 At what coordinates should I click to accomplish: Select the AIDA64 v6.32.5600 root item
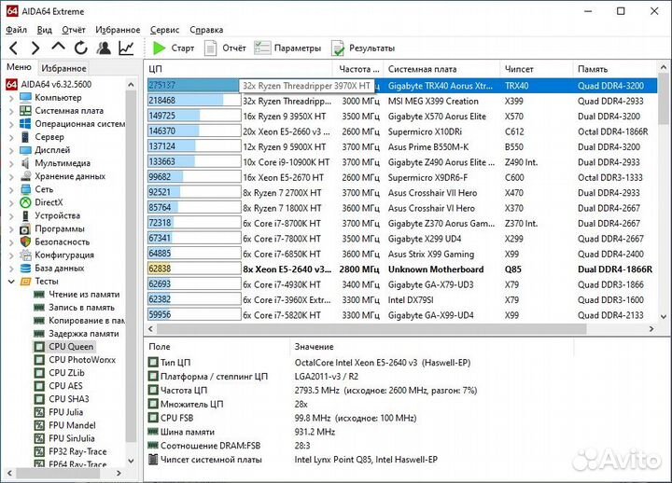pos(49,84)
